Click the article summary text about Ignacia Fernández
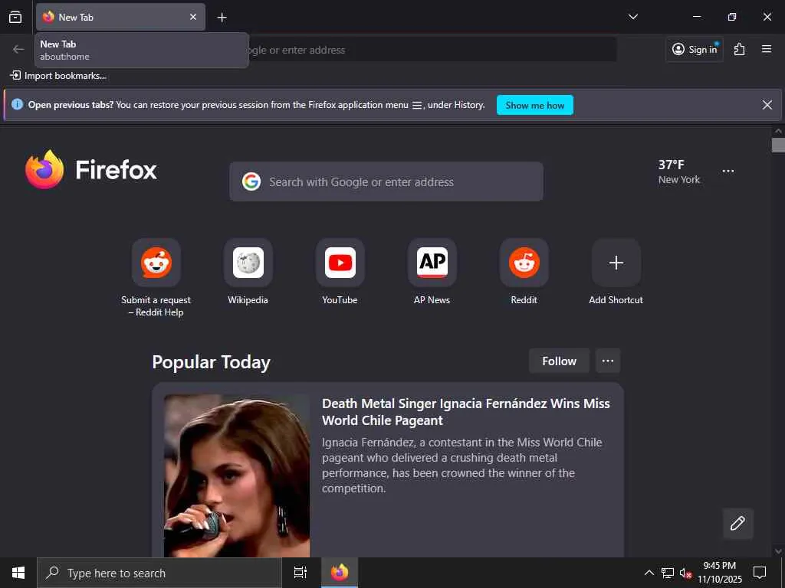Screen dimensions: 785x588 [x=461, y=465]
